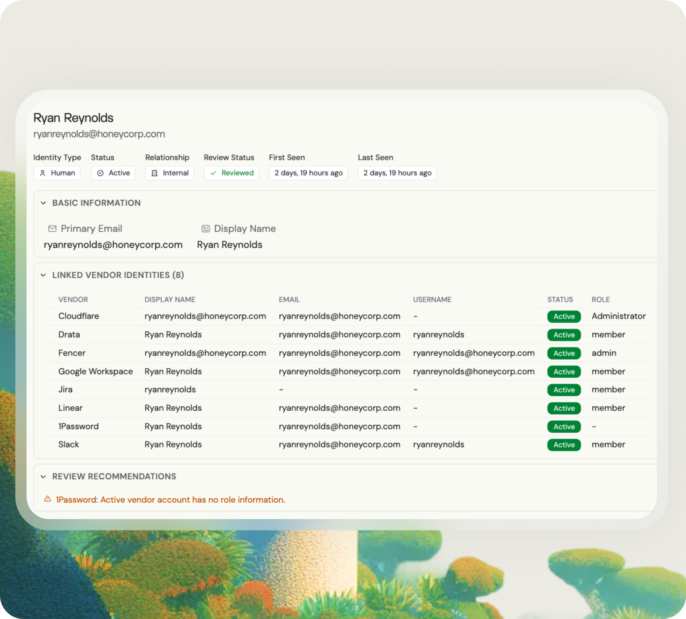Click the ID card icon beside Display Name

tap(206, 229)
